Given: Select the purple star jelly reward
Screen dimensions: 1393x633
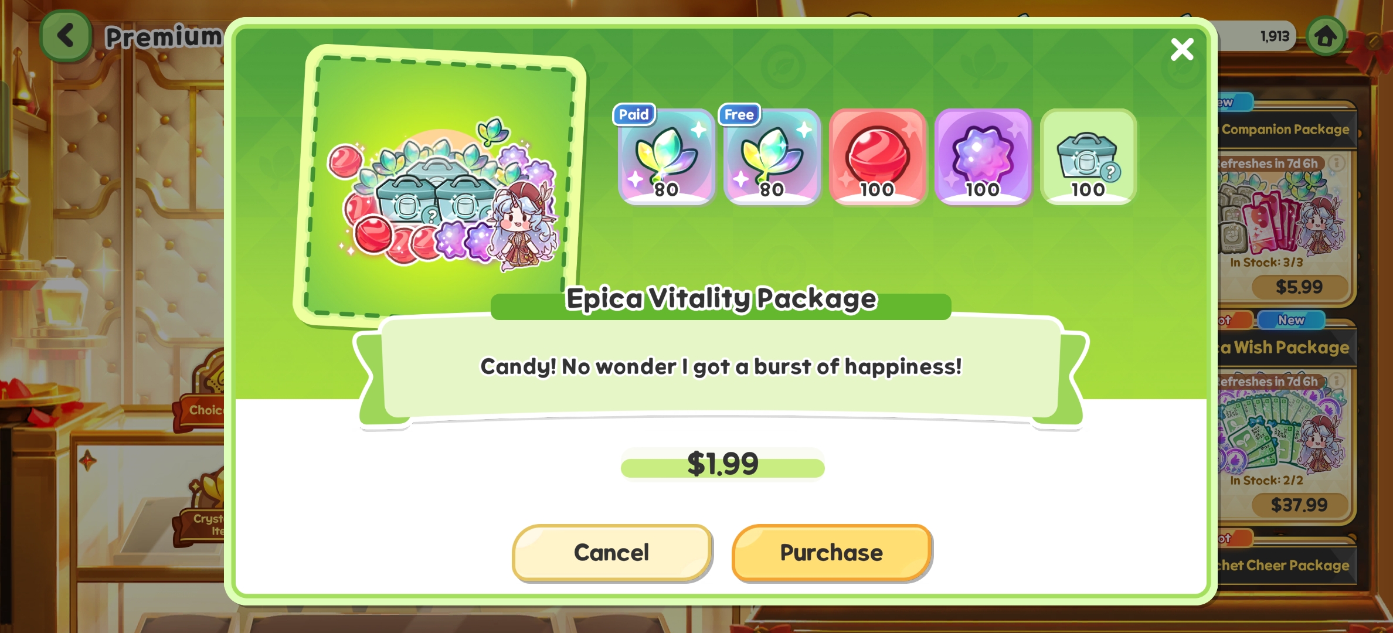Looking at the screenshot, I should [983, 156].
